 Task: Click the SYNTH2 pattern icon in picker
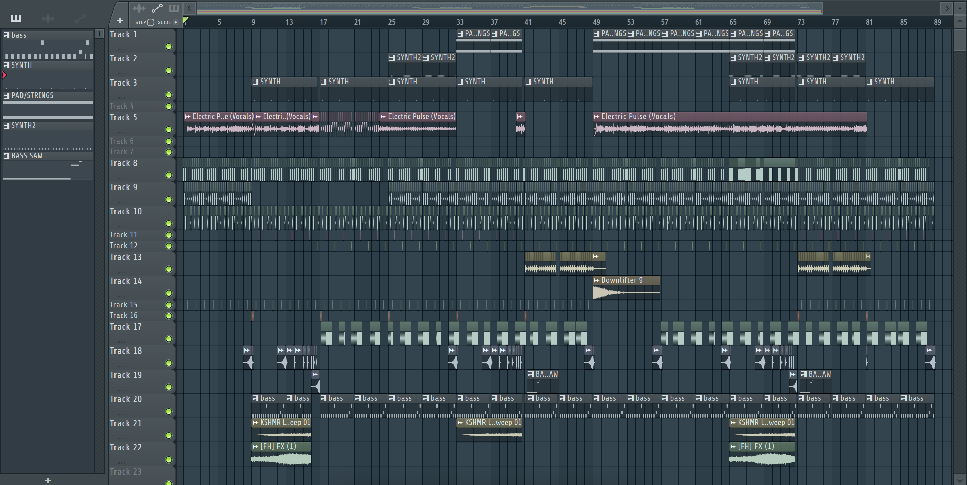click(6, 126)
